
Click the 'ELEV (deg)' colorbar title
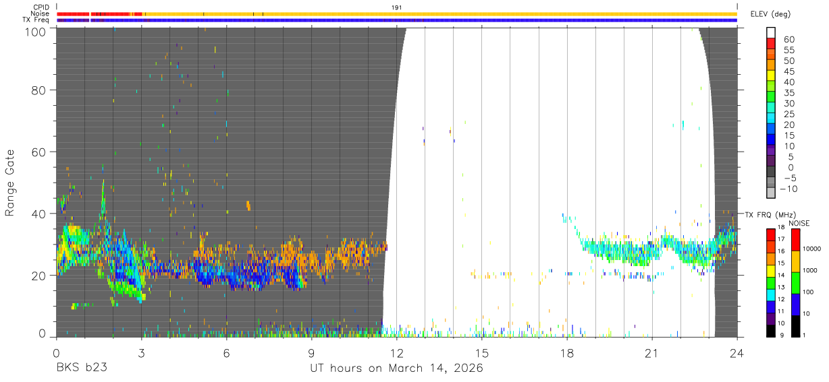click(x=770, y=13)
